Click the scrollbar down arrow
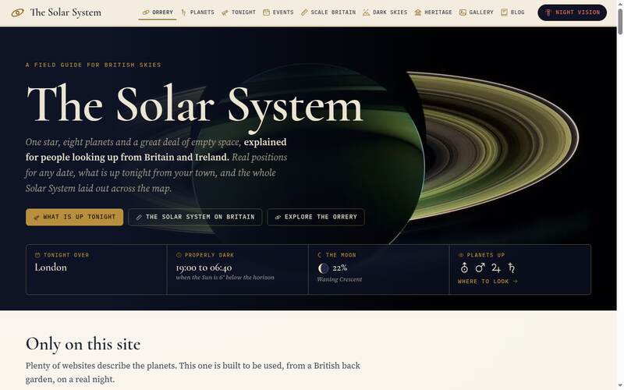Image resolution: width=624 pixels, height=390 pixels. coord(620,386)
